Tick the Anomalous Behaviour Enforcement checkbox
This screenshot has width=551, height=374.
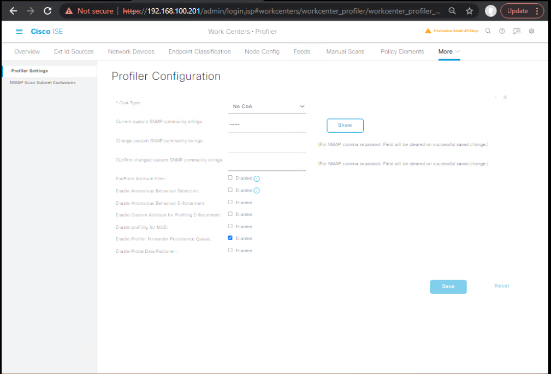point(230,202)
